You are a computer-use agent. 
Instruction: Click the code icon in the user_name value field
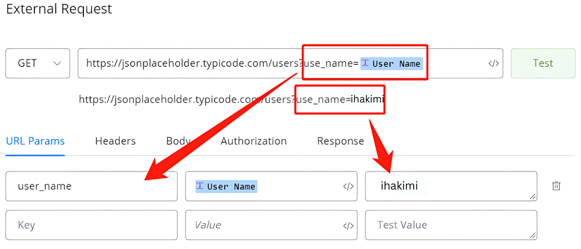tap(348, 186)
